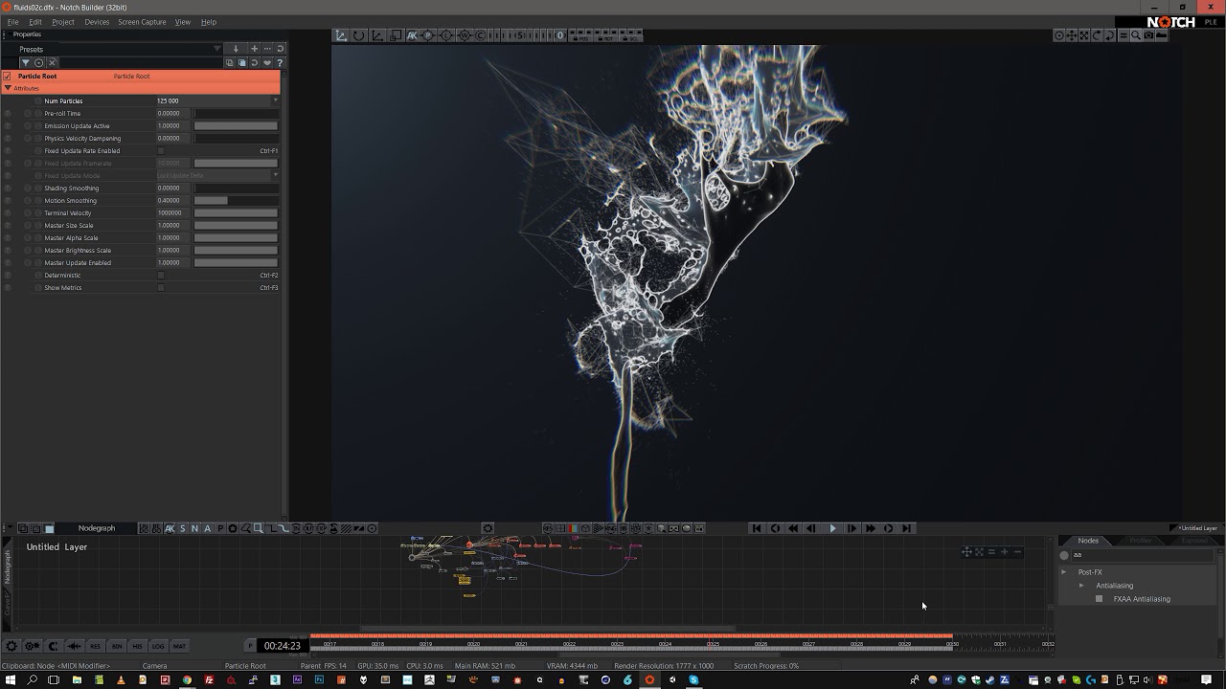Collapse the Antialiasing tree subcategory

(1081, 586)
